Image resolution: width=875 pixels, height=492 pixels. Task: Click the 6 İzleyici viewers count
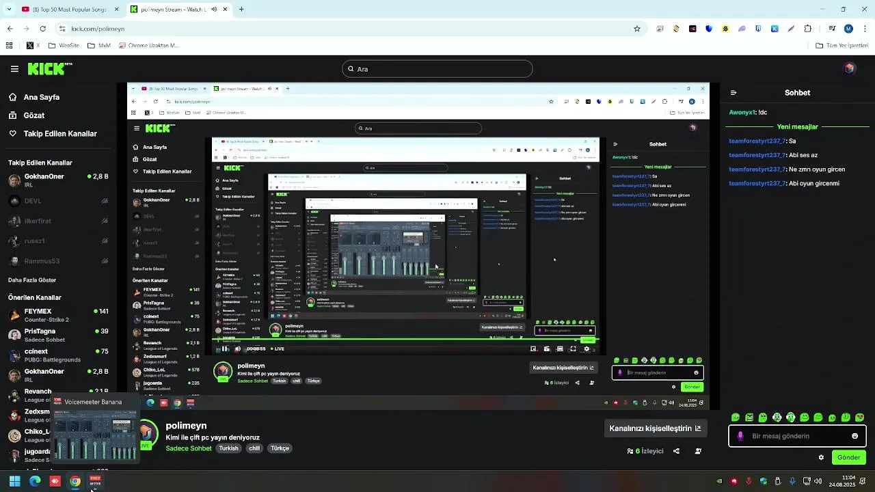pyautogui.click(x=645, y=451)
